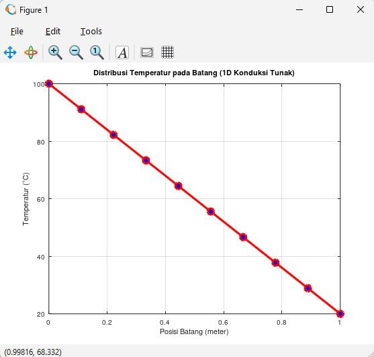The image size is (374, 357).
Task: Toggle the grid icon in the toolbar
Action: tap(167, 52)
